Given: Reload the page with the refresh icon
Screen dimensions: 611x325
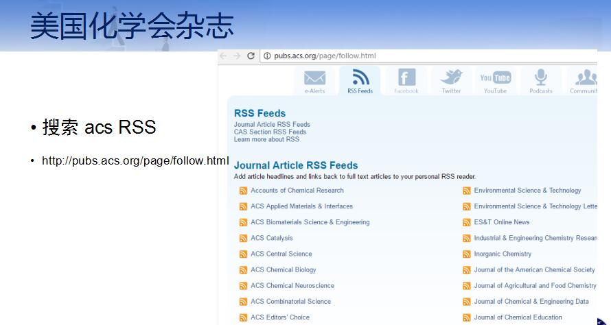Looking at the screenshot, I should coord(251,56).
